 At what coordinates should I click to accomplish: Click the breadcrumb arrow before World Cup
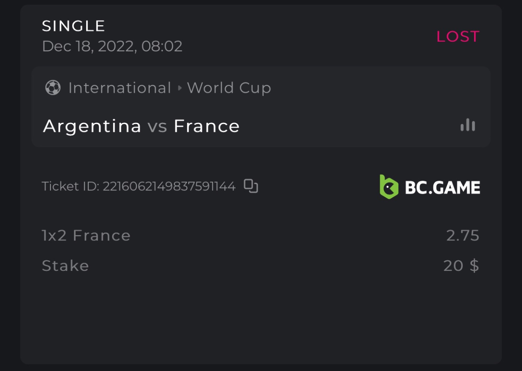point(180,88)
